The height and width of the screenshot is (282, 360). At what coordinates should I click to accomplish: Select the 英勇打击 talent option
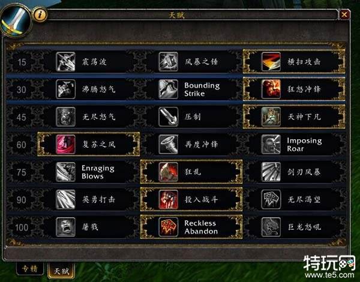pyautogui.click(x=89, y=199)
